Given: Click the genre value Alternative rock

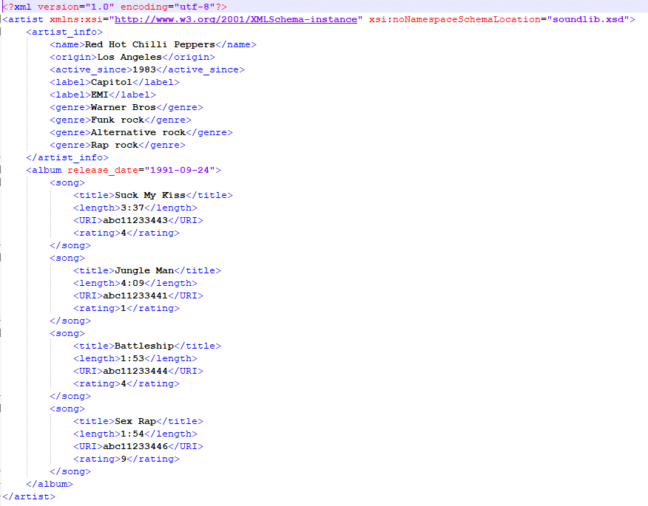Looking at the screenshot, I should pyautogui.click(x=138, y=132).
